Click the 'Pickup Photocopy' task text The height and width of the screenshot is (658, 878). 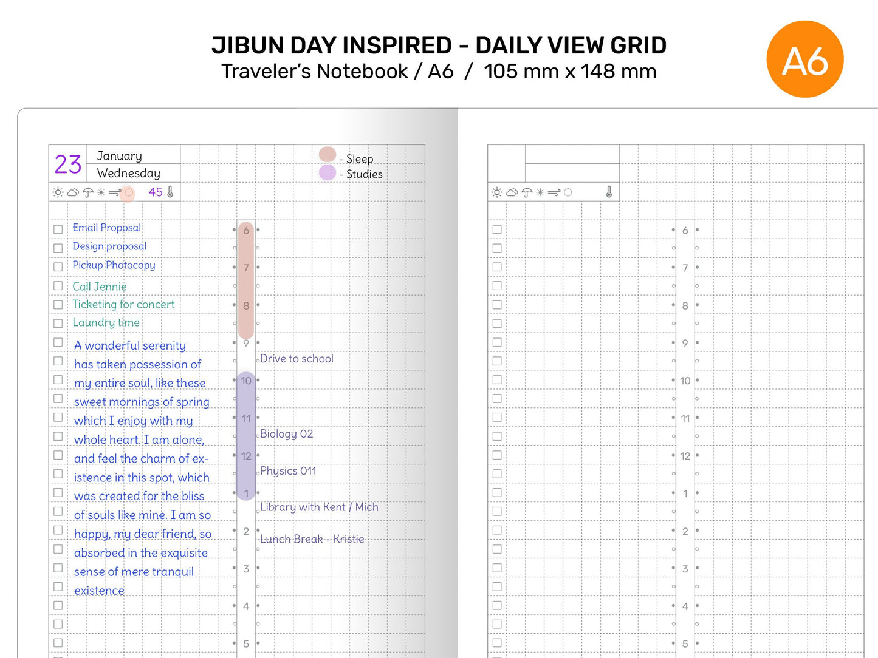[114, 265]
